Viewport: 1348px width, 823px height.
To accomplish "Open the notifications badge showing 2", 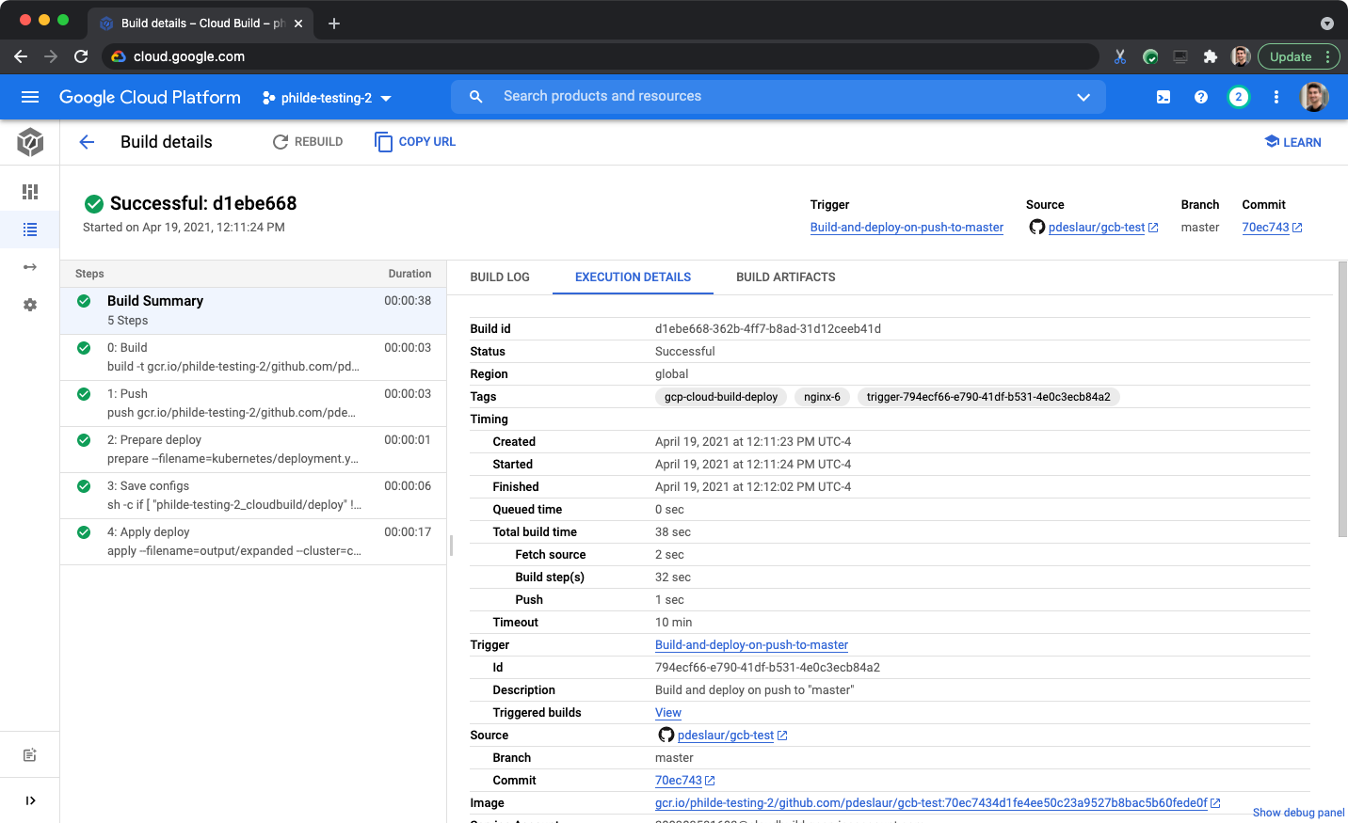I will [x=1239, y=97].
